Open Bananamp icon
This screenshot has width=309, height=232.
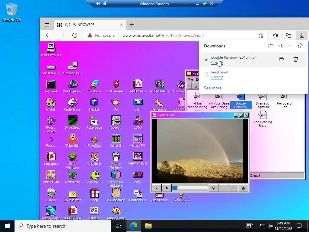pos(159,104)
